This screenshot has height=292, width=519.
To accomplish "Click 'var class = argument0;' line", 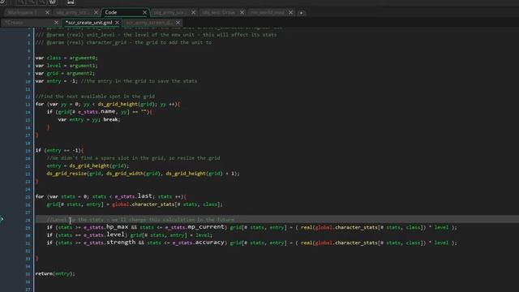I will pos(66,58).
